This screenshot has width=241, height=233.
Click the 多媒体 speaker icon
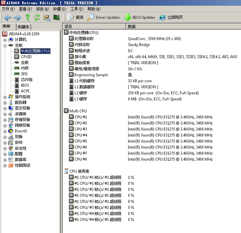(x=11, y=114)
